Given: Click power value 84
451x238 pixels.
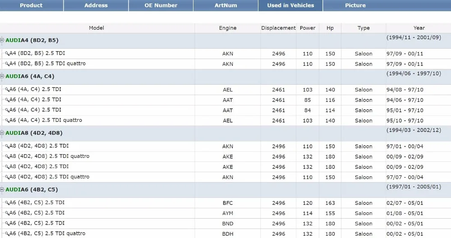Looking at the screenshot, I should (x=308, y=110).
